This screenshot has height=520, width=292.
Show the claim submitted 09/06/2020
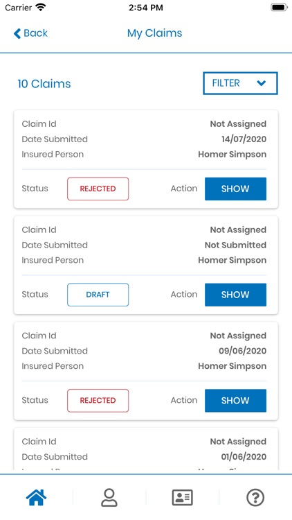(235, 400)
